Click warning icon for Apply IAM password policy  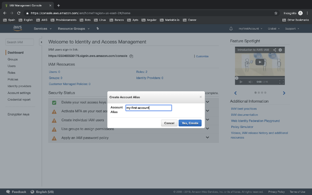pyautogui.click(x=54, y=138)
